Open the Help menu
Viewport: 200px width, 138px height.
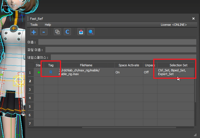click(x=48, y=25)
